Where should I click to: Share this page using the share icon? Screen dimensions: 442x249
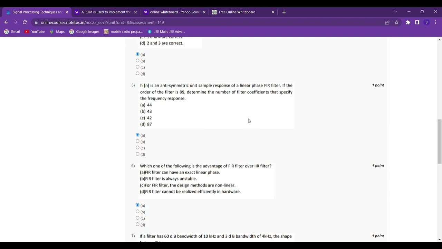pos(387,22)
